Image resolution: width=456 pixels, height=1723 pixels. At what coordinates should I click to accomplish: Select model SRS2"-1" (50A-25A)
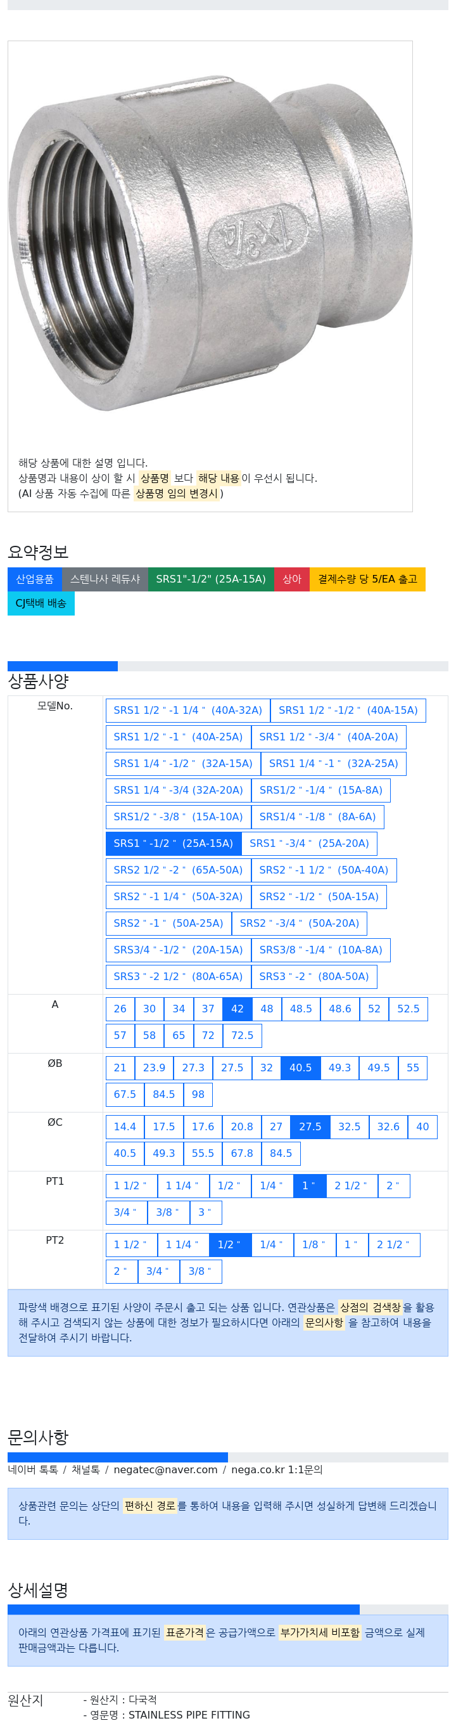[x=168, y=923]
